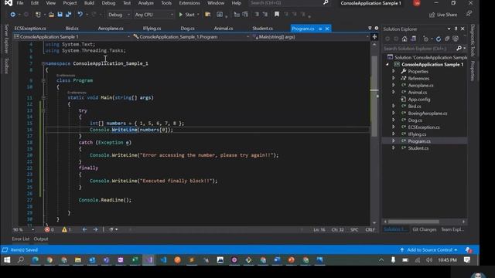Open the Any CPU platform dropdown
Image resolution: width=495 pixels, height=278 pixels.
click(154, 15)
